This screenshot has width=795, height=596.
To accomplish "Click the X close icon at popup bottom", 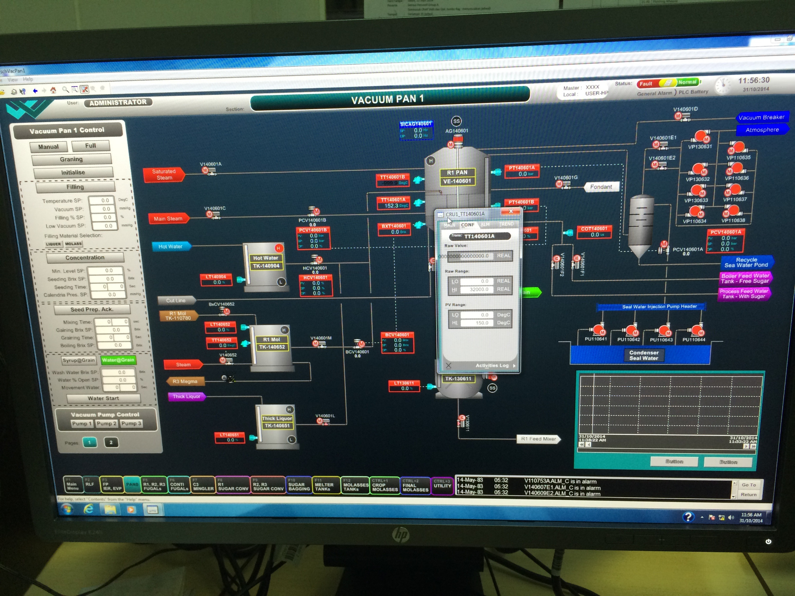I will coord(448,366).
